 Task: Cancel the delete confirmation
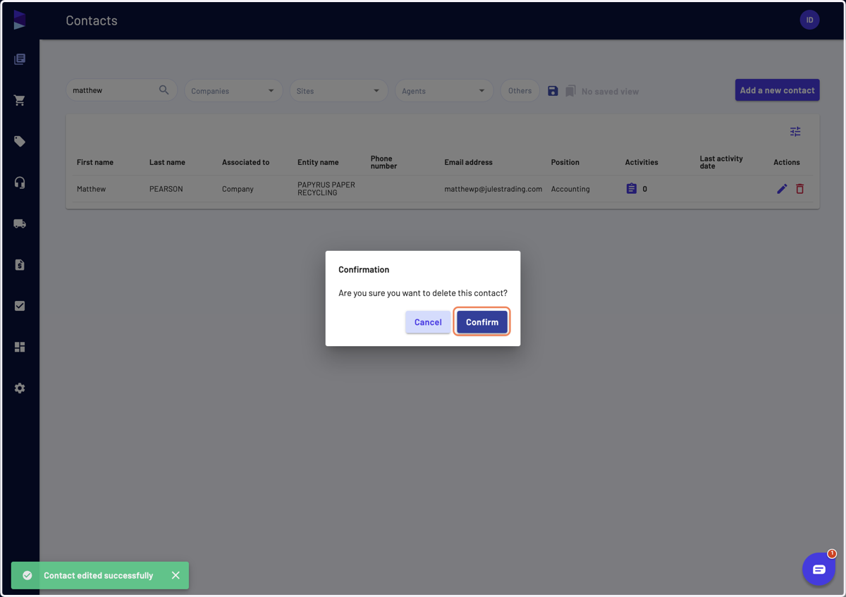pos(428,322)
